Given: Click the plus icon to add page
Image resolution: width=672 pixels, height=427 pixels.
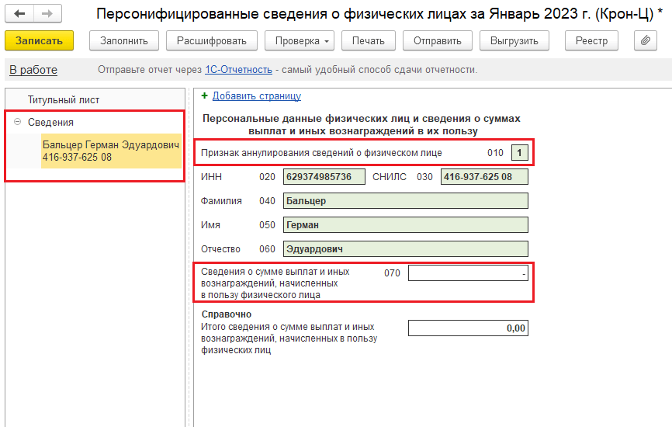Looking at the screenshot, I should pos(205,96).
